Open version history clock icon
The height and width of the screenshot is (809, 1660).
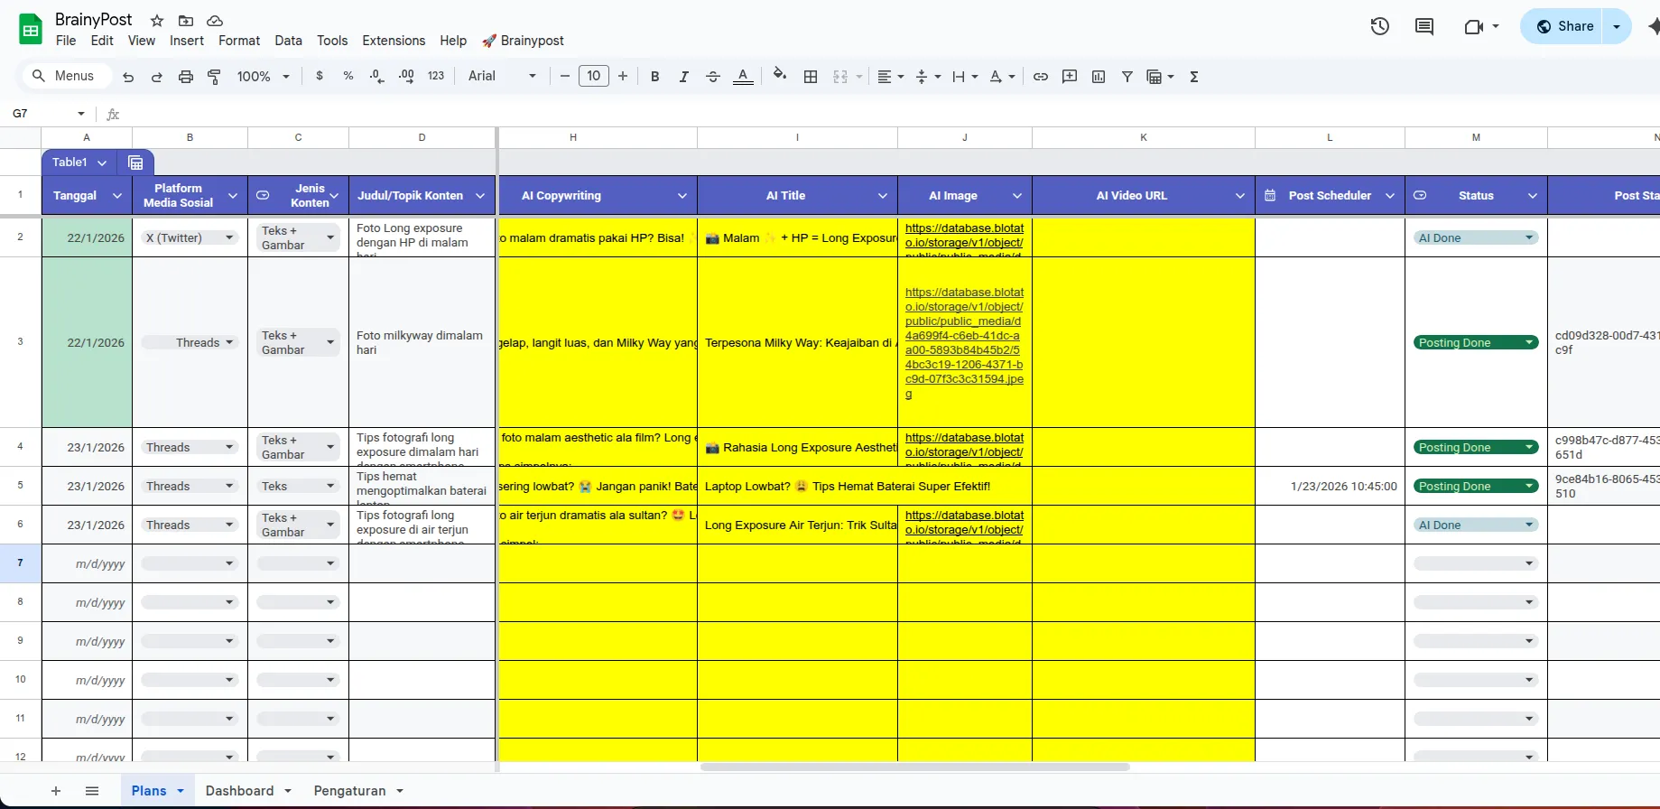click(1380, 26)
